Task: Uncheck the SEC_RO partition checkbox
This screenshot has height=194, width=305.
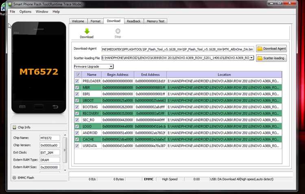Action: click(x=77, y=120)
